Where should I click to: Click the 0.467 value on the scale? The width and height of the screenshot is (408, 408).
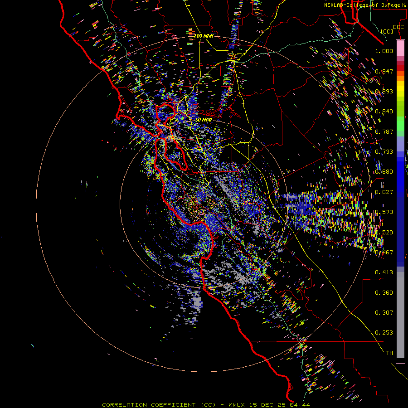click(x=384, y=252)
